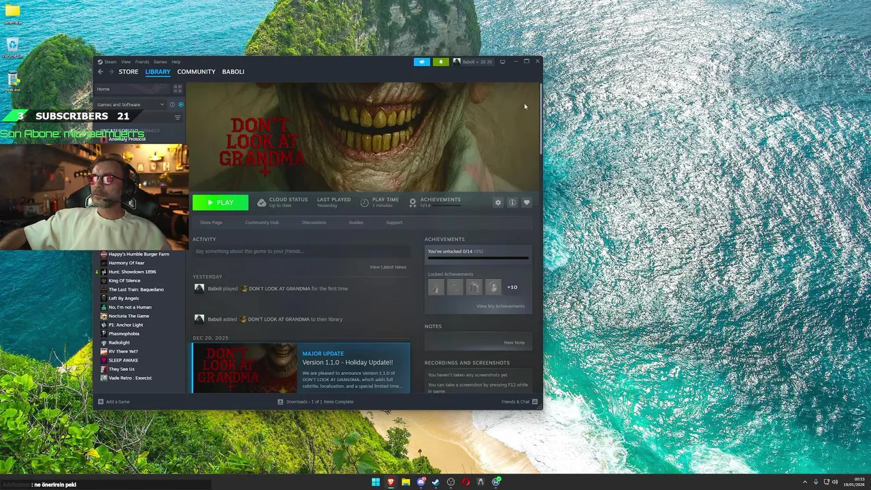Click Library Home button
This screenshot has width=871, height=490.
coord(133,89)
